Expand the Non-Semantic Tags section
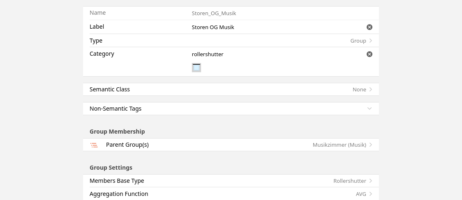 coord(370,109)
